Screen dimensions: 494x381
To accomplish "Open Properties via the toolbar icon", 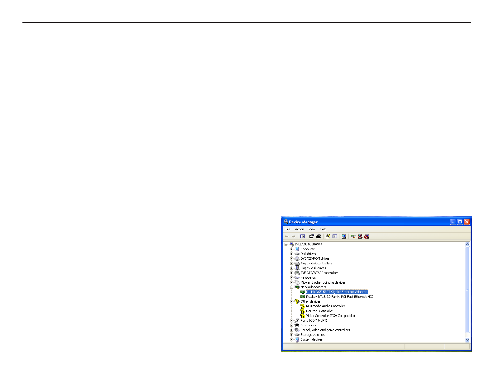I will pyautogui.click(x=312, y=236).
